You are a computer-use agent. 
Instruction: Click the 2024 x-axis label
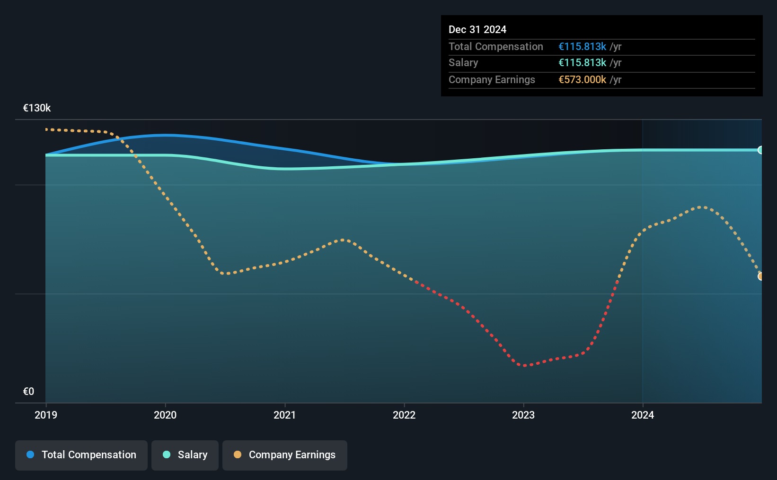click(643, 415)
